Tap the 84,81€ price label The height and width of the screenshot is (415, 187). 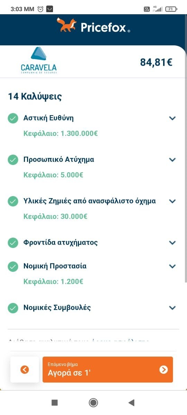click(x=156, y=62)
